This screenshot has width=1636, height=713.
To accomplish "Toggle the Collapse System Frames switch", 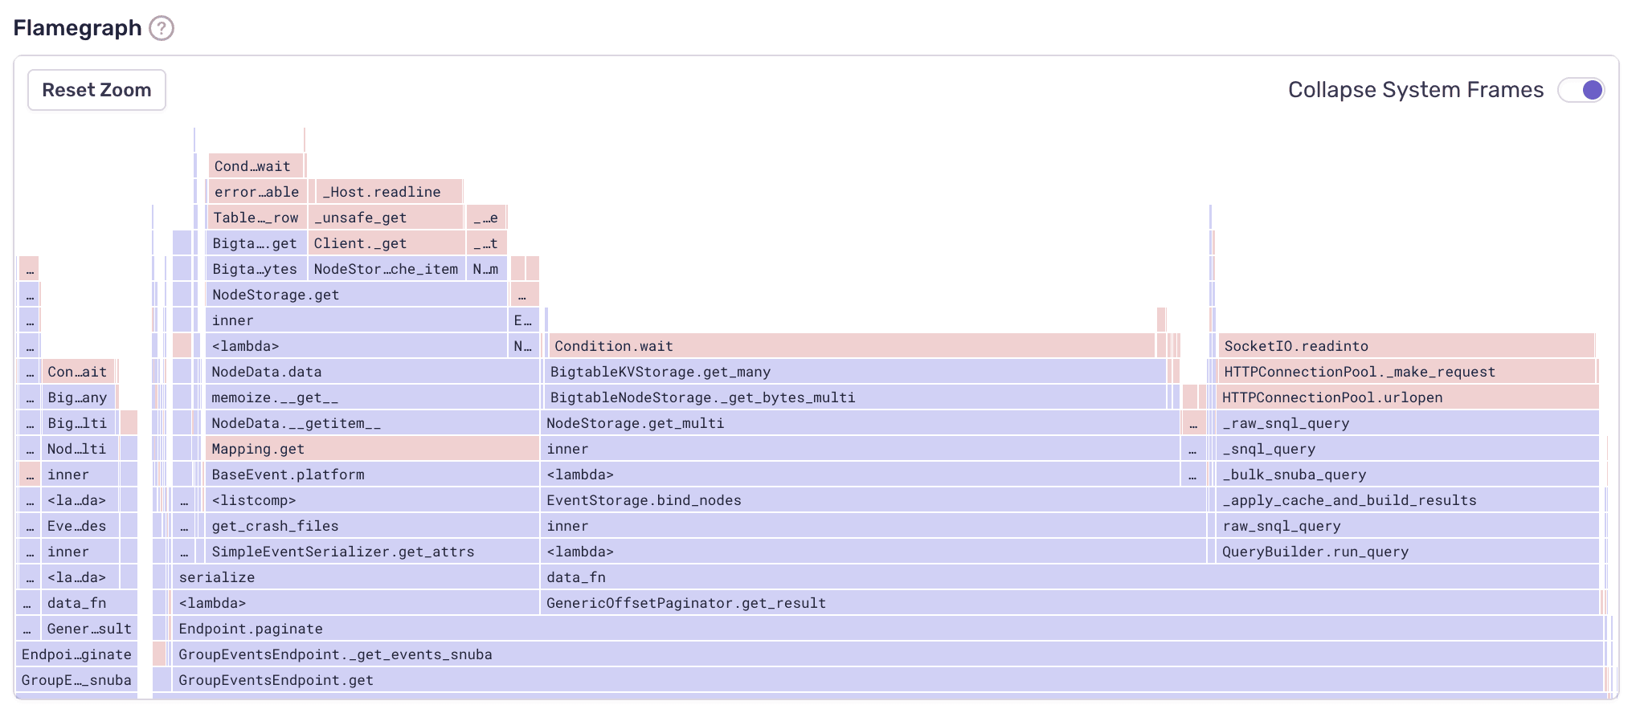I will pos(1581,90).
